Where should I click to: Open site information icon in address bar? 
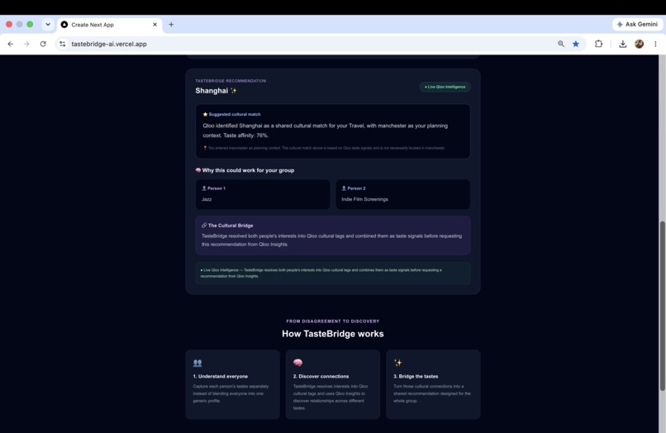coord(63,44)
